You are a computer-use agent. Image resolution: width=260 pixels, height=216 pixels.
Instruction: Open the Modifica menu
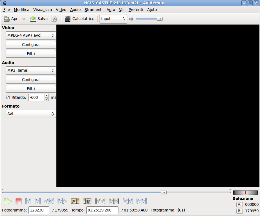[x=21, y=10]
